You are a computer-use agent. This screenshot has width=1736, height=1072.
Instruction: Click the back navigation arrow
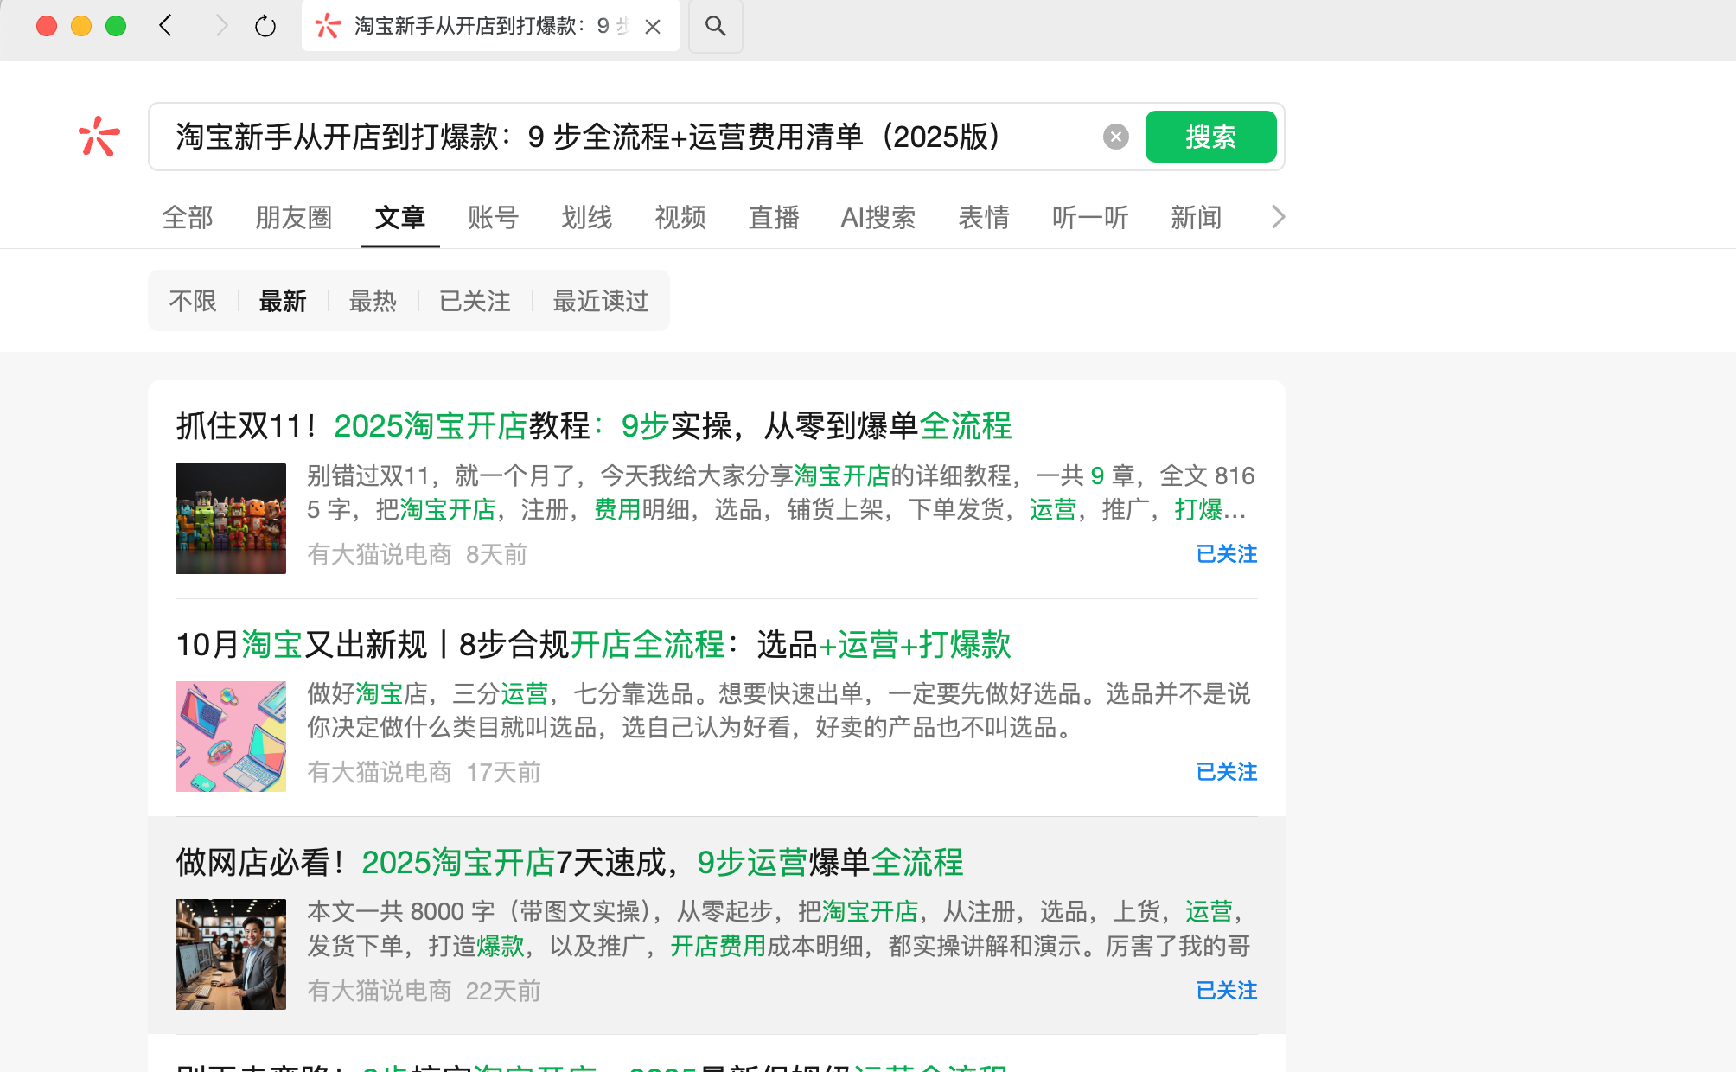point(166,26)
